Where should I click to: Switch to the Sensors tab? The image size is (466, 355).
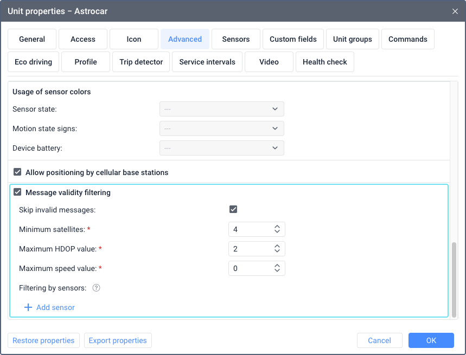236,39
